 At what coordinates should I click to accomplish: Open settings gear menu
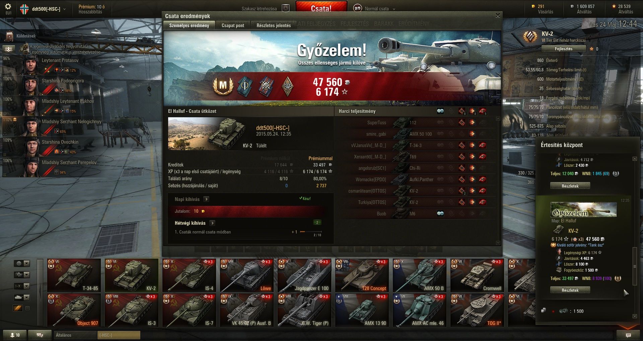tap(8, 6)
